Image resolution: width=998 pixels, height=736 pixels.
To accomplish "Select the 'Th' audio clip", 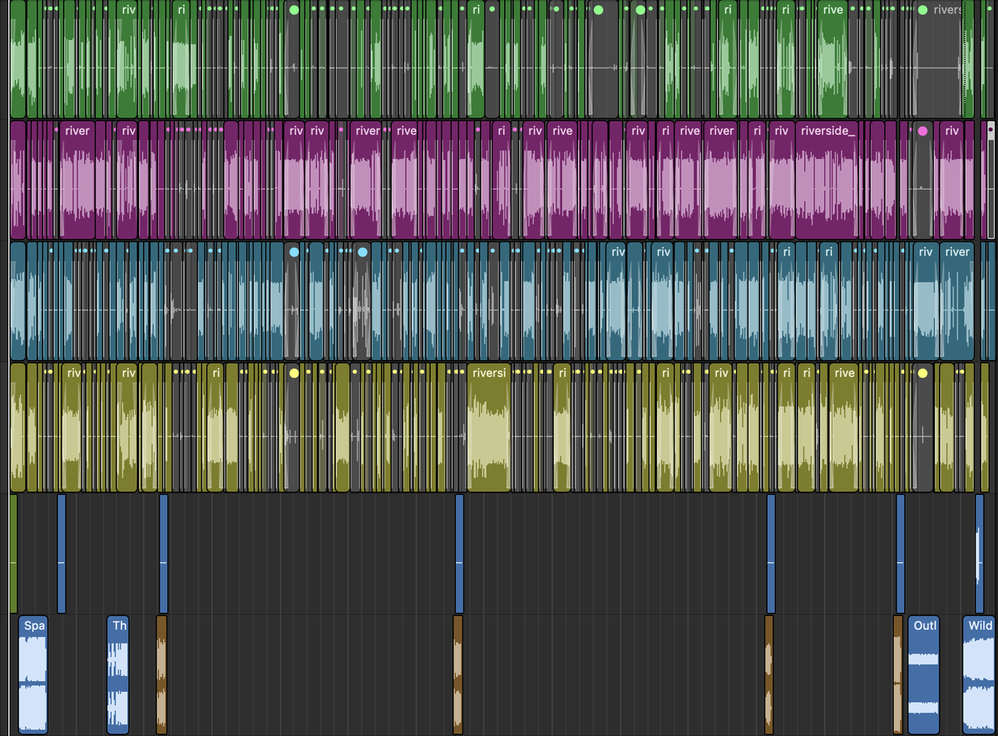I will coord(118,674).
